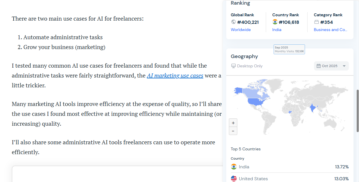Click the United States 13.03% percentage value
This screenshot has width=359, height=182.
click(x=342, y=179)
